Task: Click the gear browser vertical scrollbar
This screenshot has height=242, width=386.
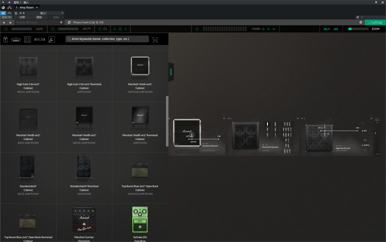Action: click(167, 121)
